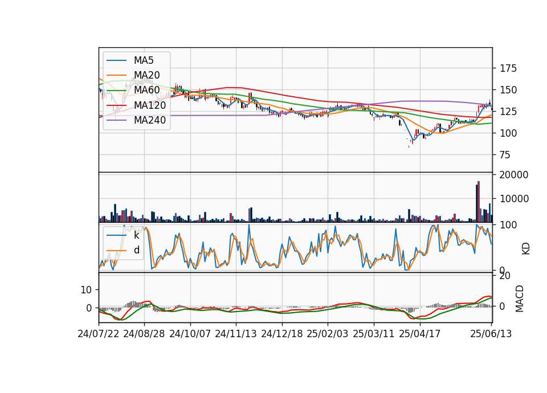
Task: Click the k legend label in KD panel
Action: pos(136,235)
